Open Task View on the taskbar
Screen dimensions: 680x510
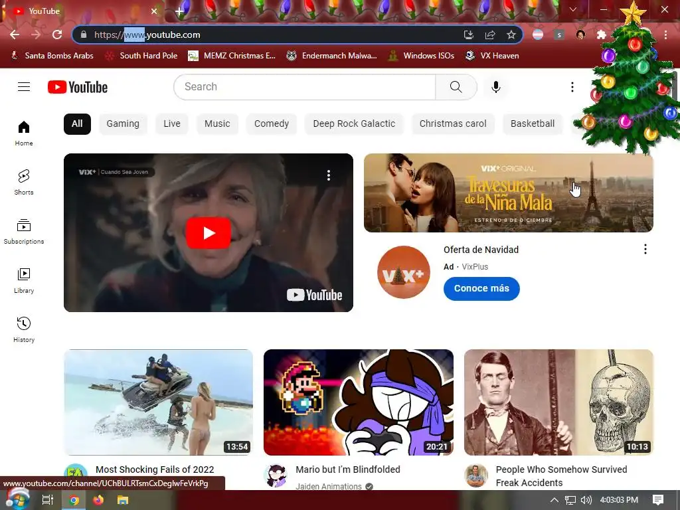coord(48,500)
